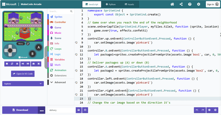Open the Animation category

[60, 70]
